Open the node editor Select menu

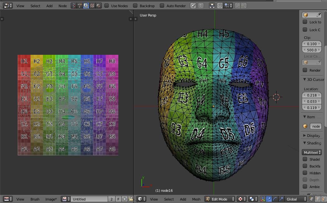pos(35,6)
